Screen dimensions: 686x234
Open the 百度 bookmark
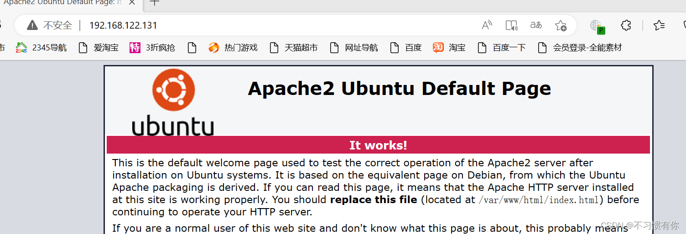point(406,48)
